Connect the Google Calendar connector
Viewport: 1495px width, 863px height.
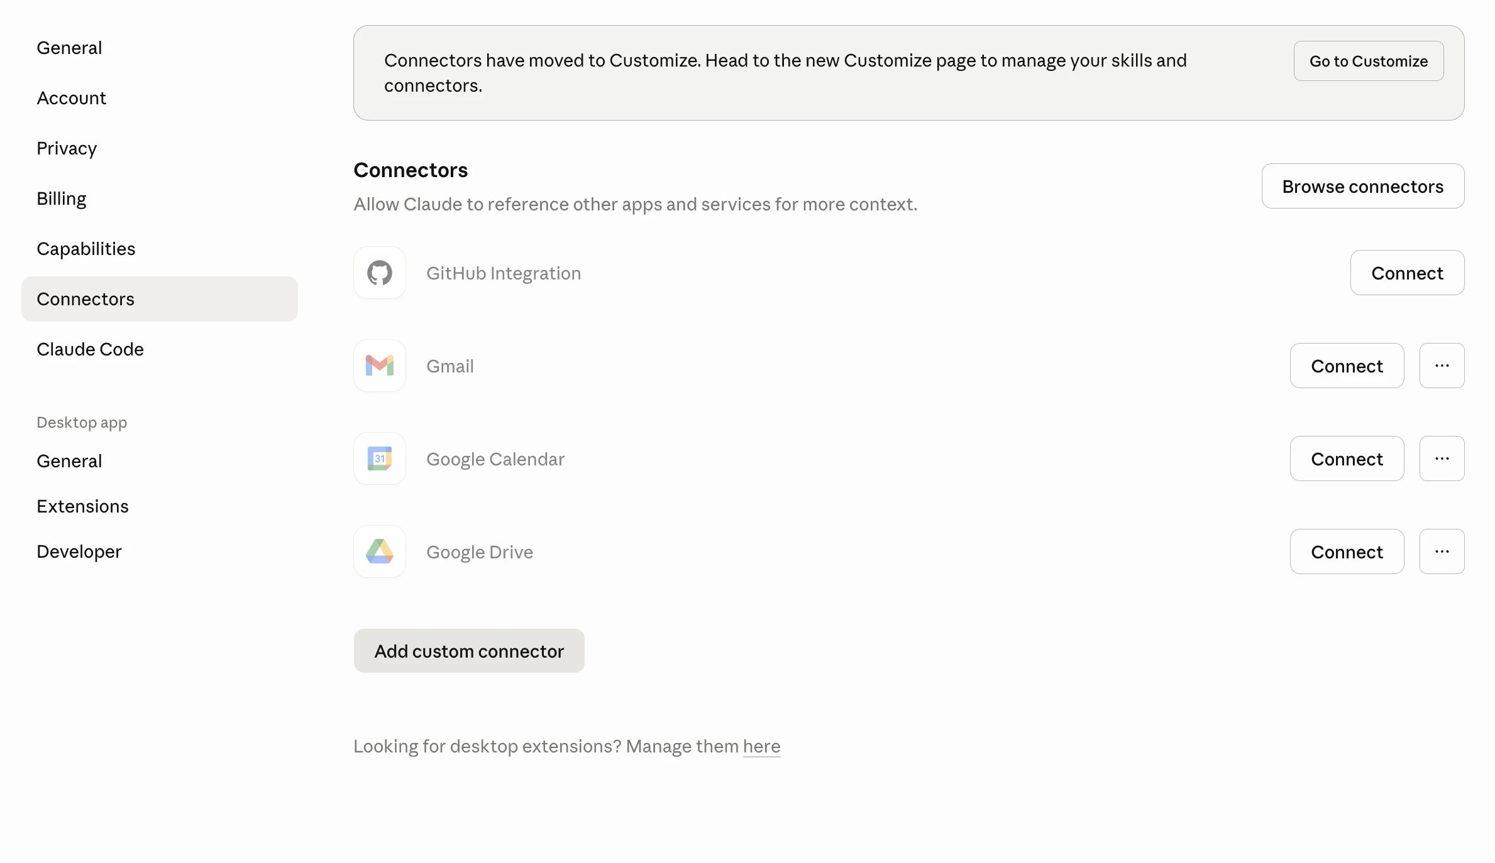tap(1347, 459)
